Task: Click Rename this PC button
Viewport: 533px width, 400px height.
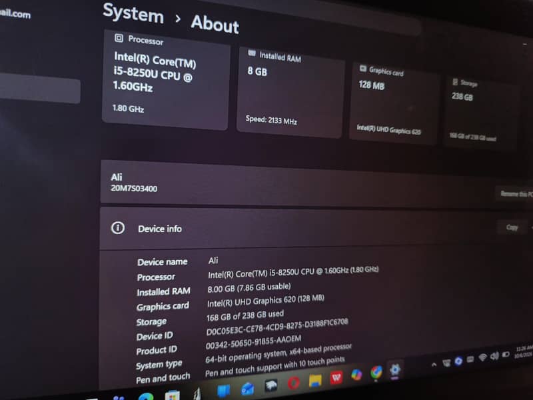Action: [516, 194]
